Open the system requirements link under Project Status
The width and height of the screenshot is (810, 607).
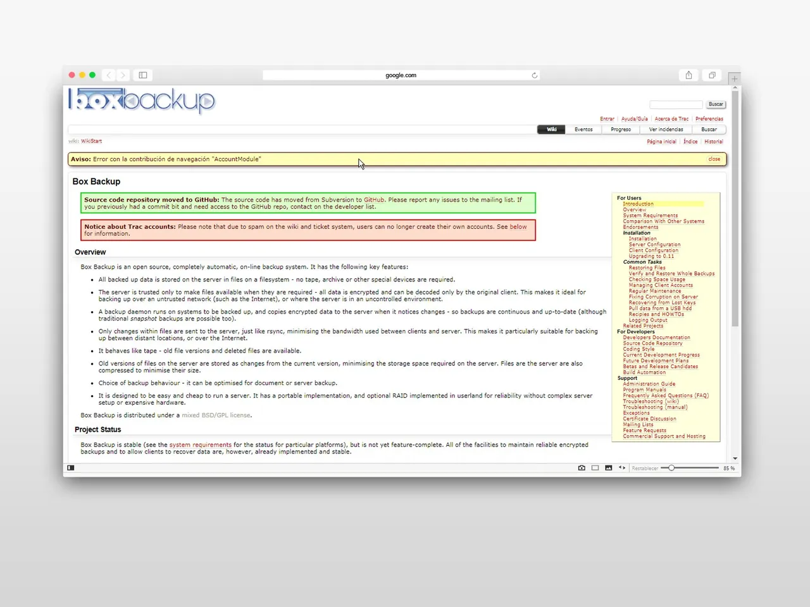click(200, 445)
